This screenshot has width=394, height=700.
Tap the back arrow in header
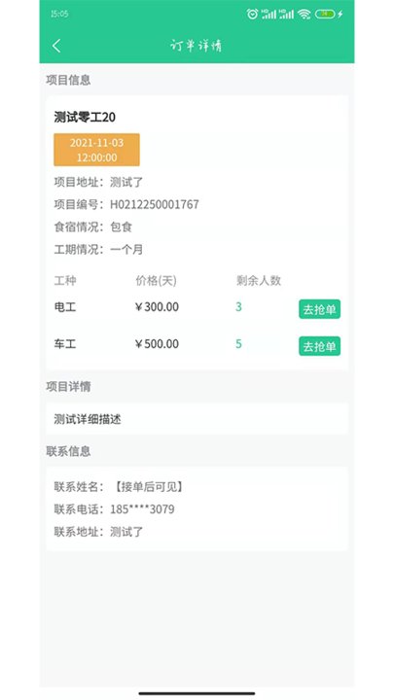click(56, 46)
